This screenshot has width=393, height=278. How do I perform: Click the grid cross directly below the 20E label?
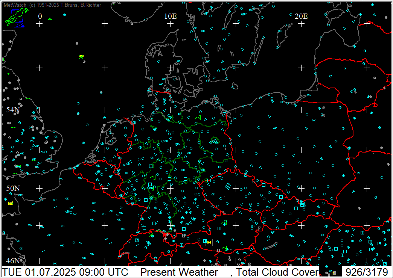point(301,24)
